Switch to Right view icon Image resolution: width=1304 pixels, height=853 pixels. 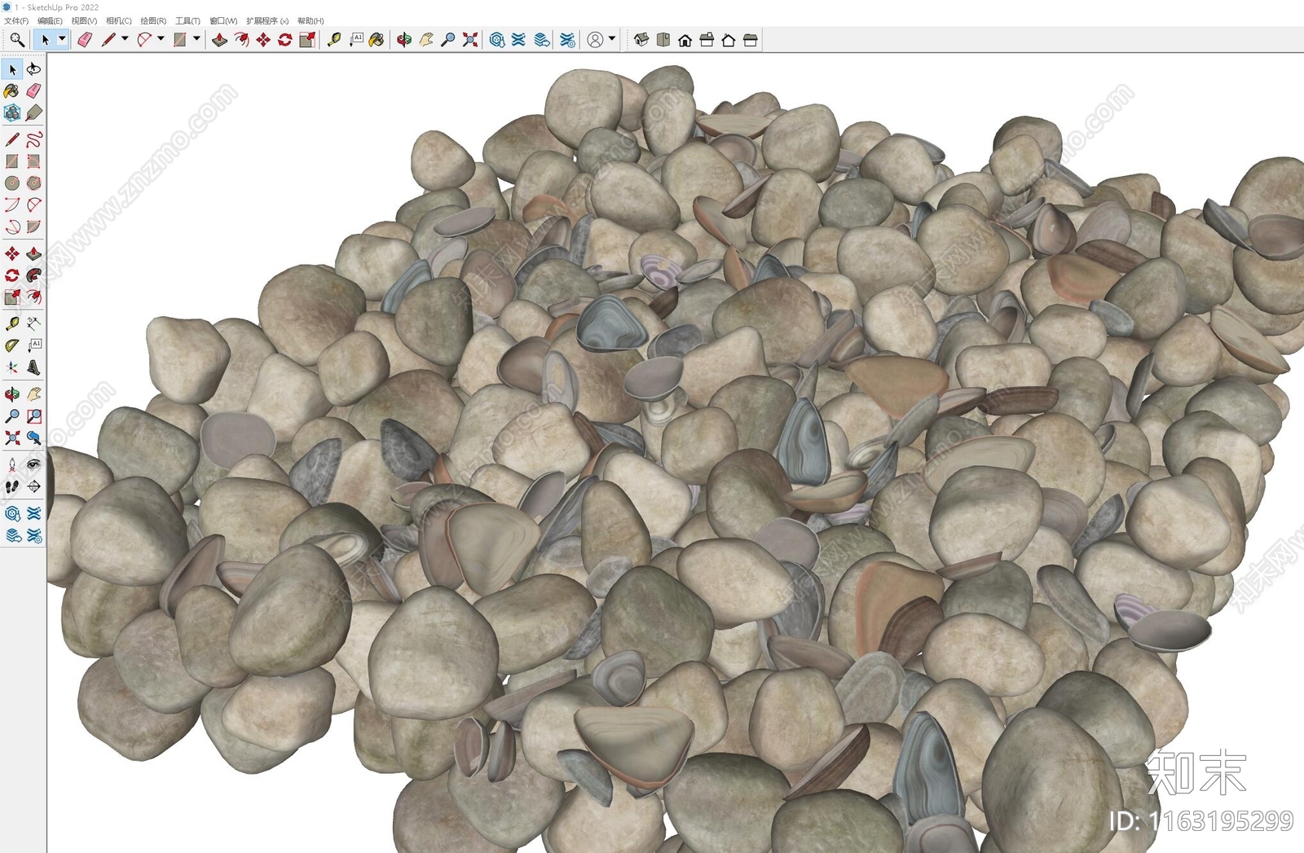click(x=707, y=39)
